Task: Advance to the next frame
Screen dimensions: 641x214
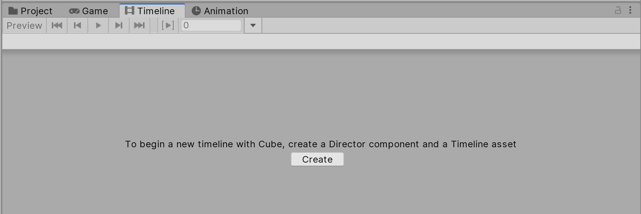Action: (x=119, y=26)
